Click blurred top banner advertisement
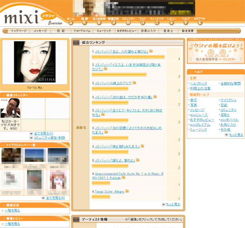 (x=134, y=8)
